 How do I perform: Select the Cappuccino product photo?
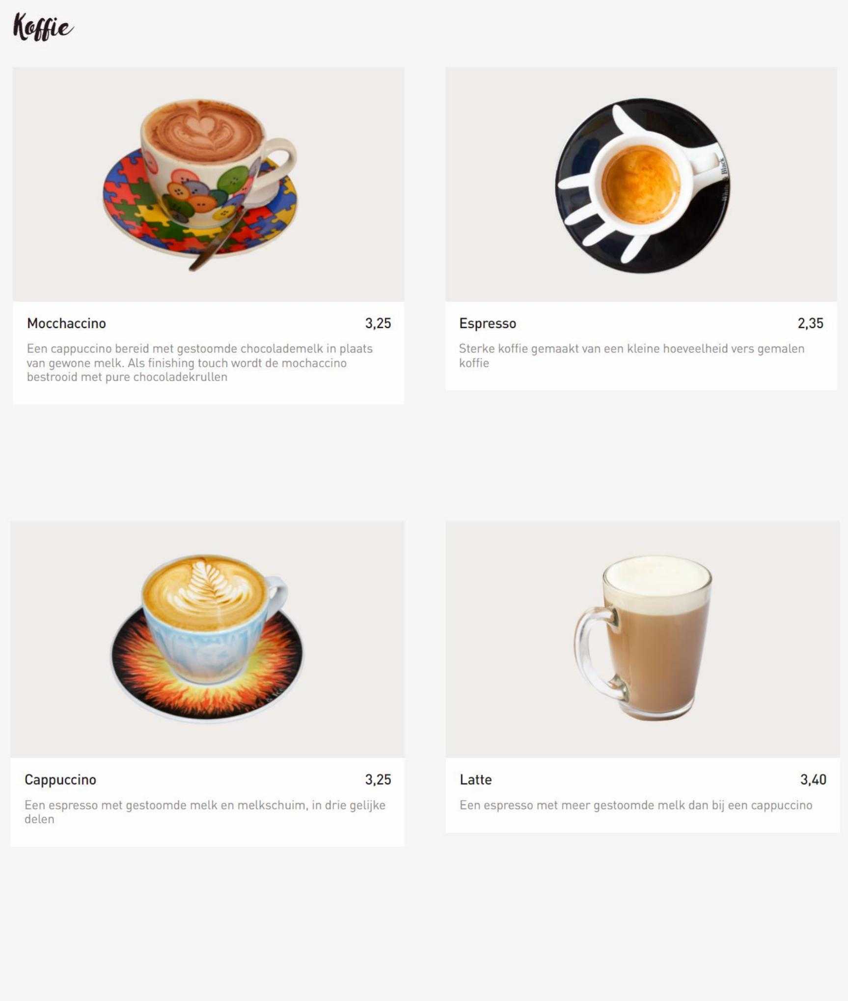[208, 639]
